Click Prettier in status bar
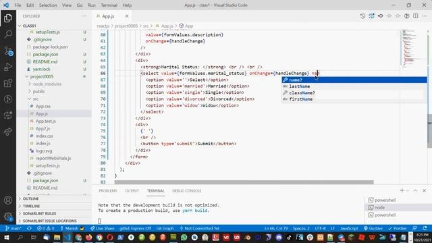Image resolution: width=432 pixels, height=243 pixels. pyautogui.click(x=398, y=228)
